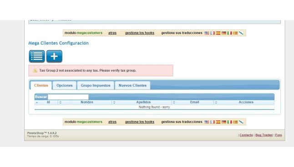Click the upper 'gestiona los hooks' link

(140, 33)
